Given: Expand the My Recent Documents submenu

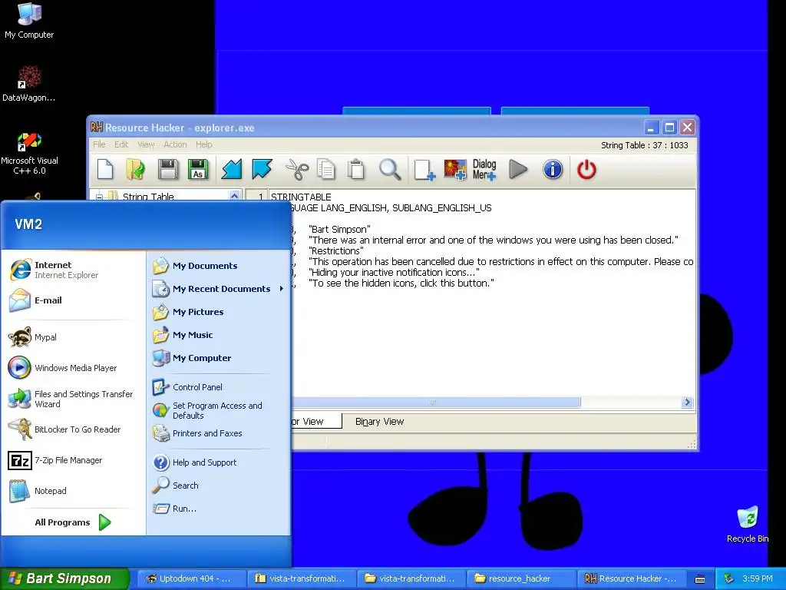Looking at the screenshot, I should [219, 289].
